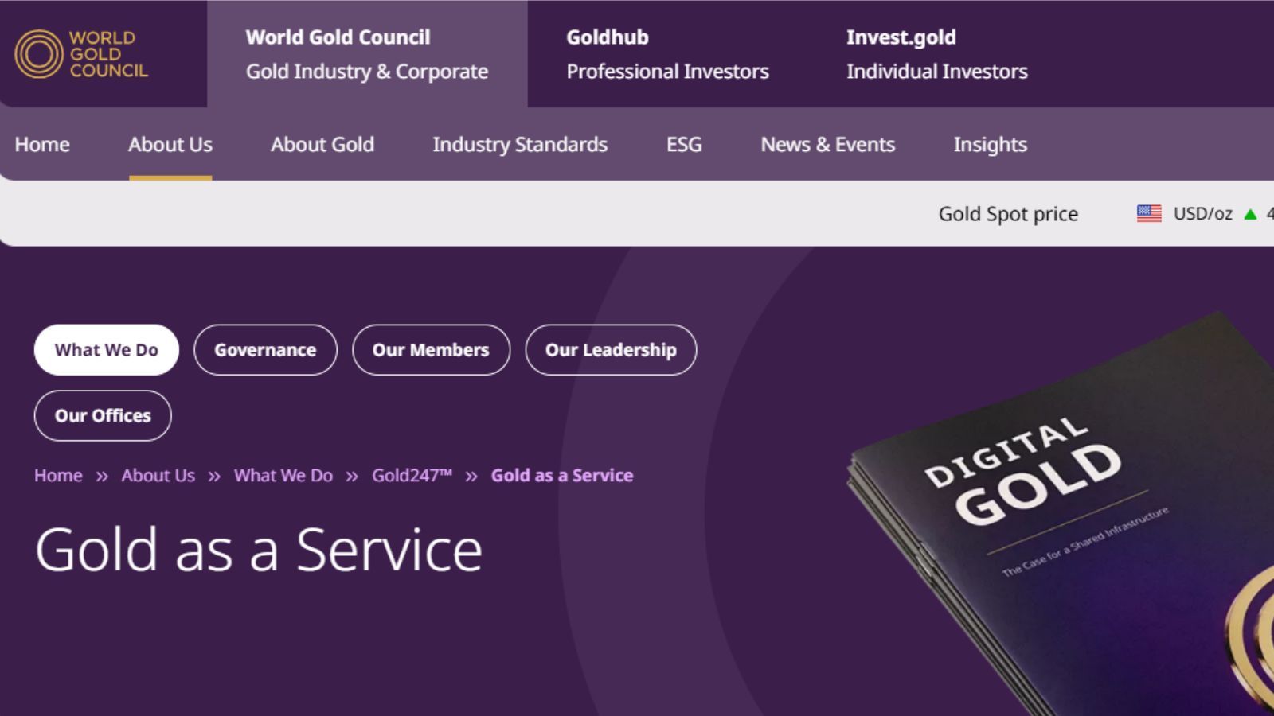Open Our Members page

[431, 349]
